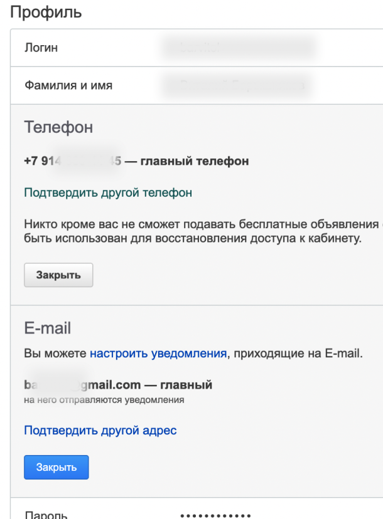This screenshot has height=519, width=383.
Task: Click the Телефон section heading
Action: tap(58, 127)
